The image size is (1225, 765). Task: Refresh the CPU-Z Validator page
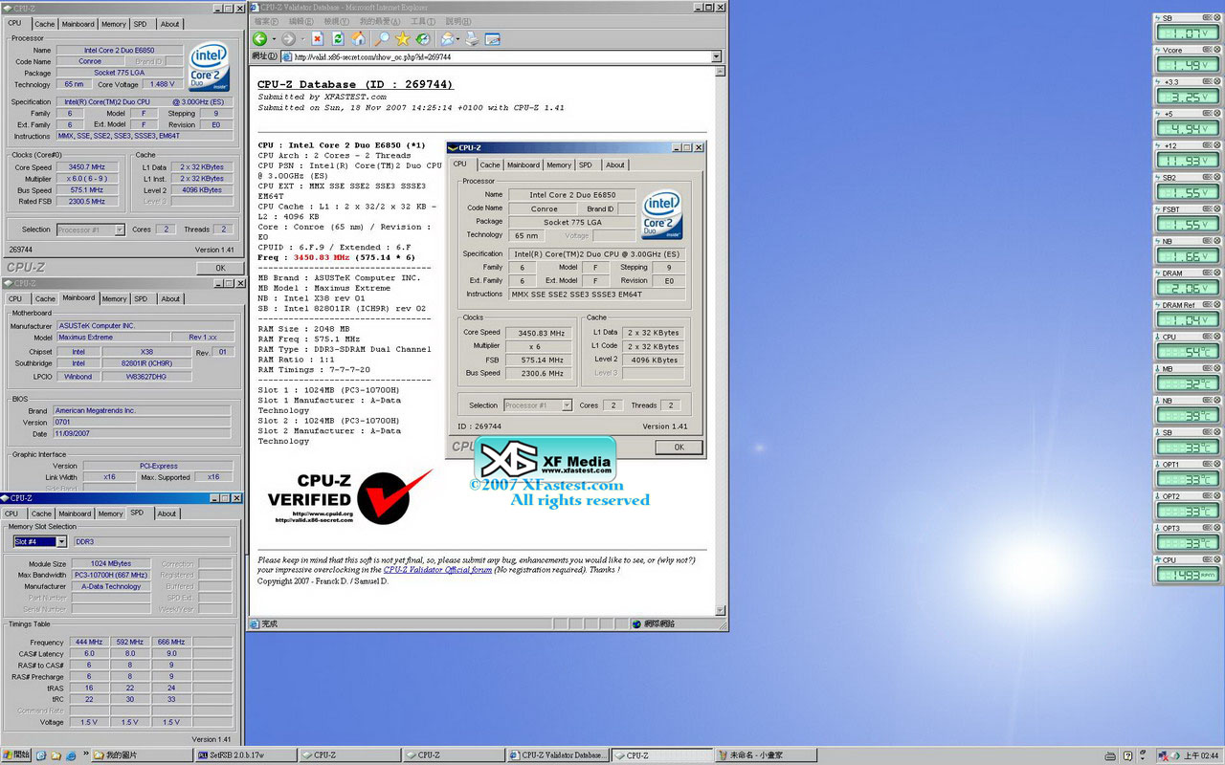338,39
